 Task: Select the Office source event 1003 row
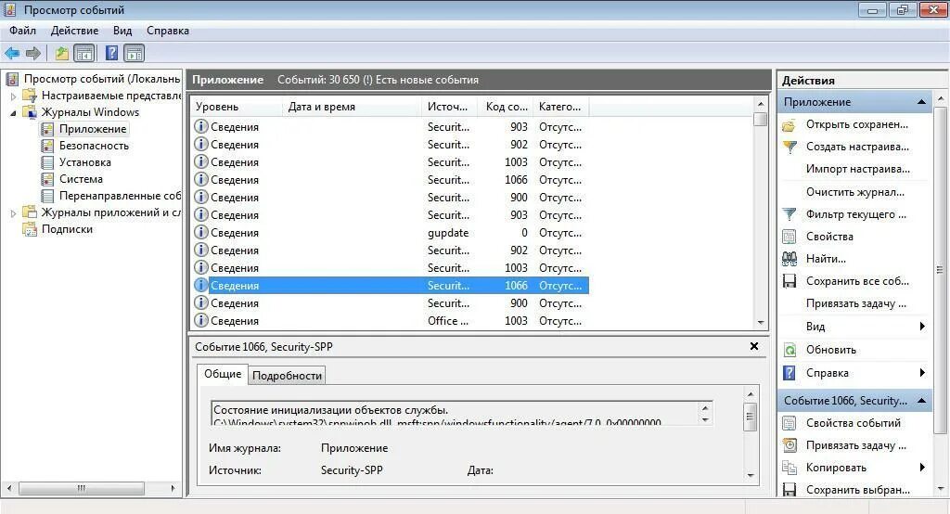pos(391,321)
